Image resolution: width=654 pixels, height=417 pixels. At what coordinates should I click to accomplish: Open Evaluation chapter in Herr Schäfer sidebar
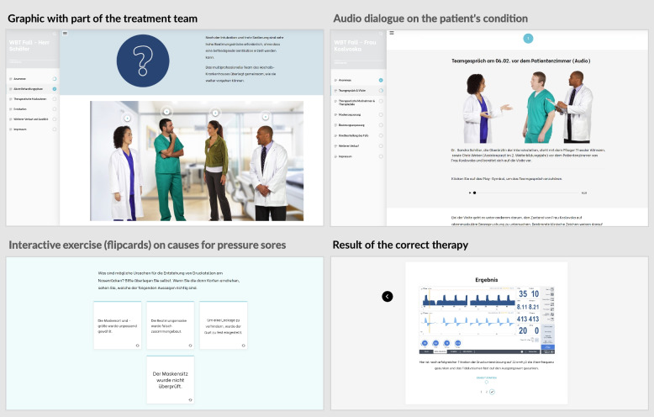click(20, 108)
